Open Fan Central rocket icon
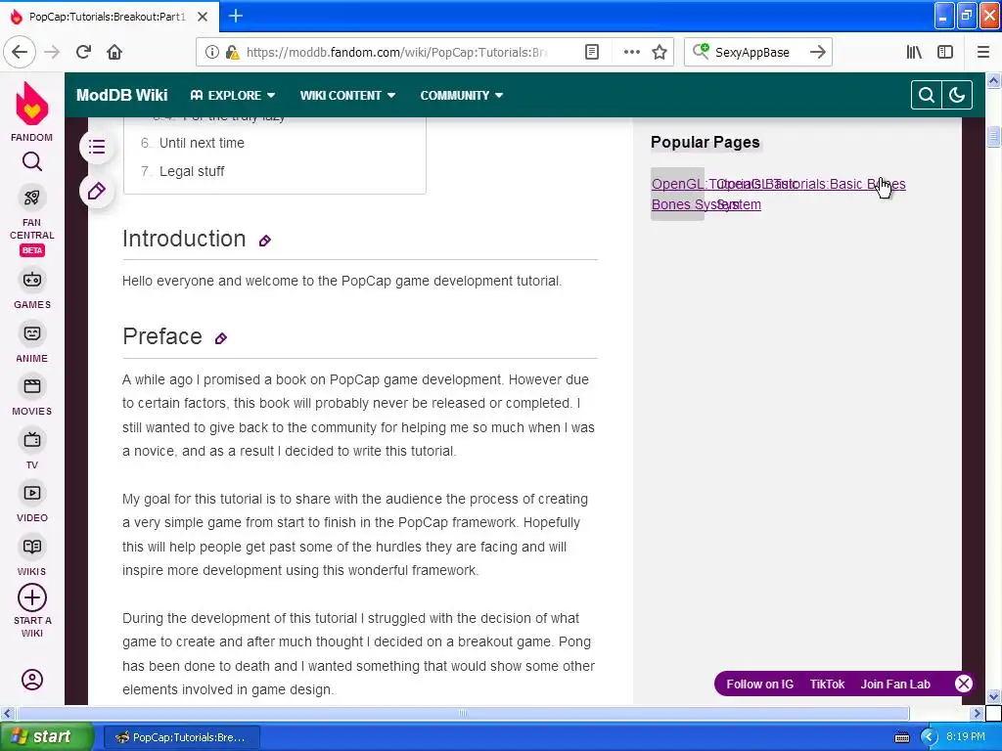 pos(32,198)
